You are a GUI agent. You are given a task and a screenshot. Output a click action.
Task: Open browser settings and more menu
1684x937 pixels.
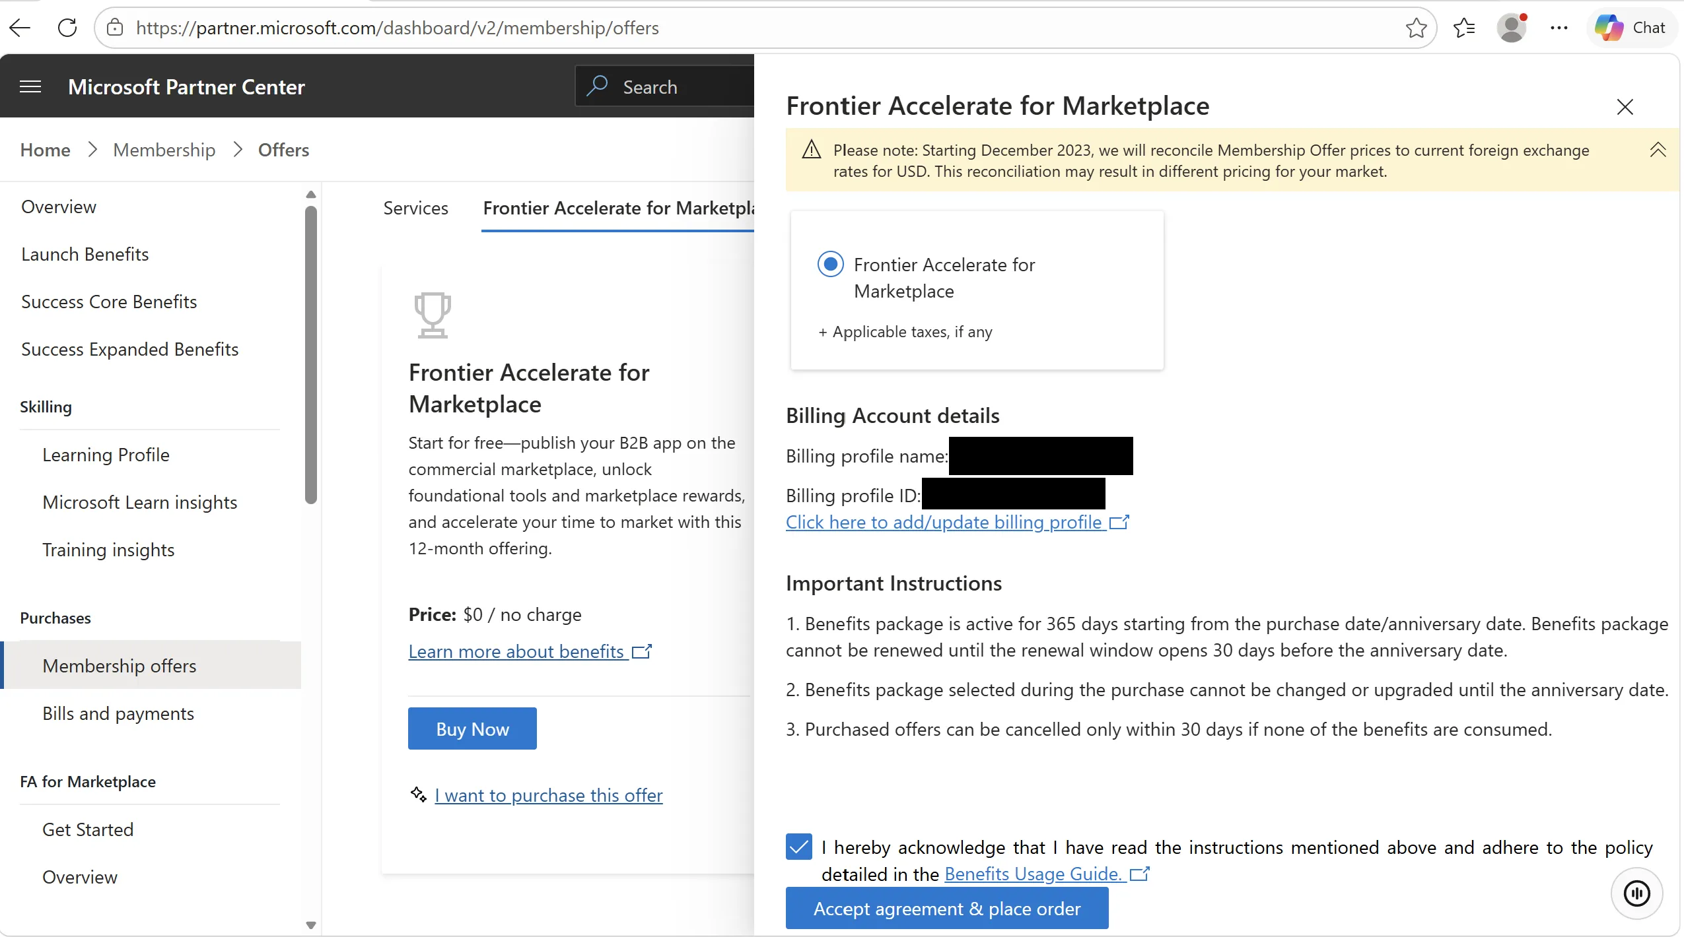(1559, 28)
